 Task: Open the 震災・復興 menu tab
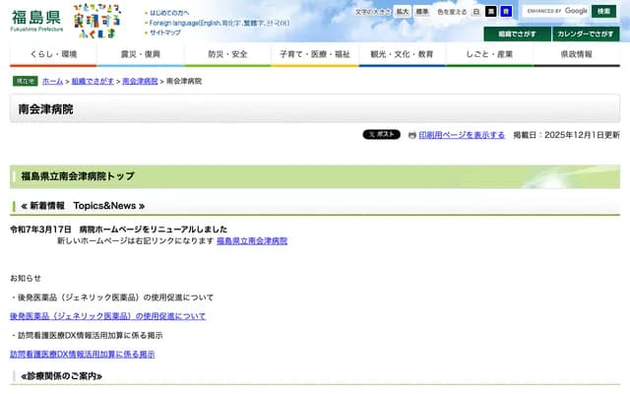click(141, 55)
